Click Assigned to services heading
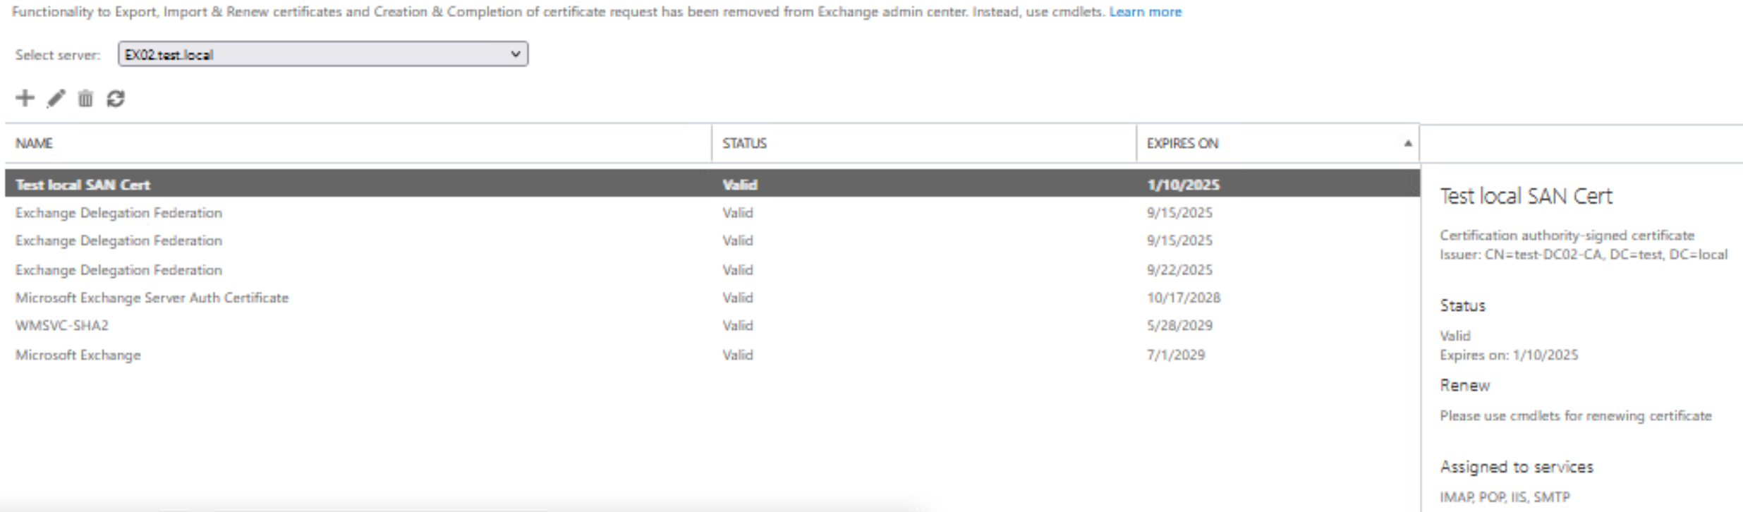Viewport: 1743px width, 512px height. [x=1516, y=467]
